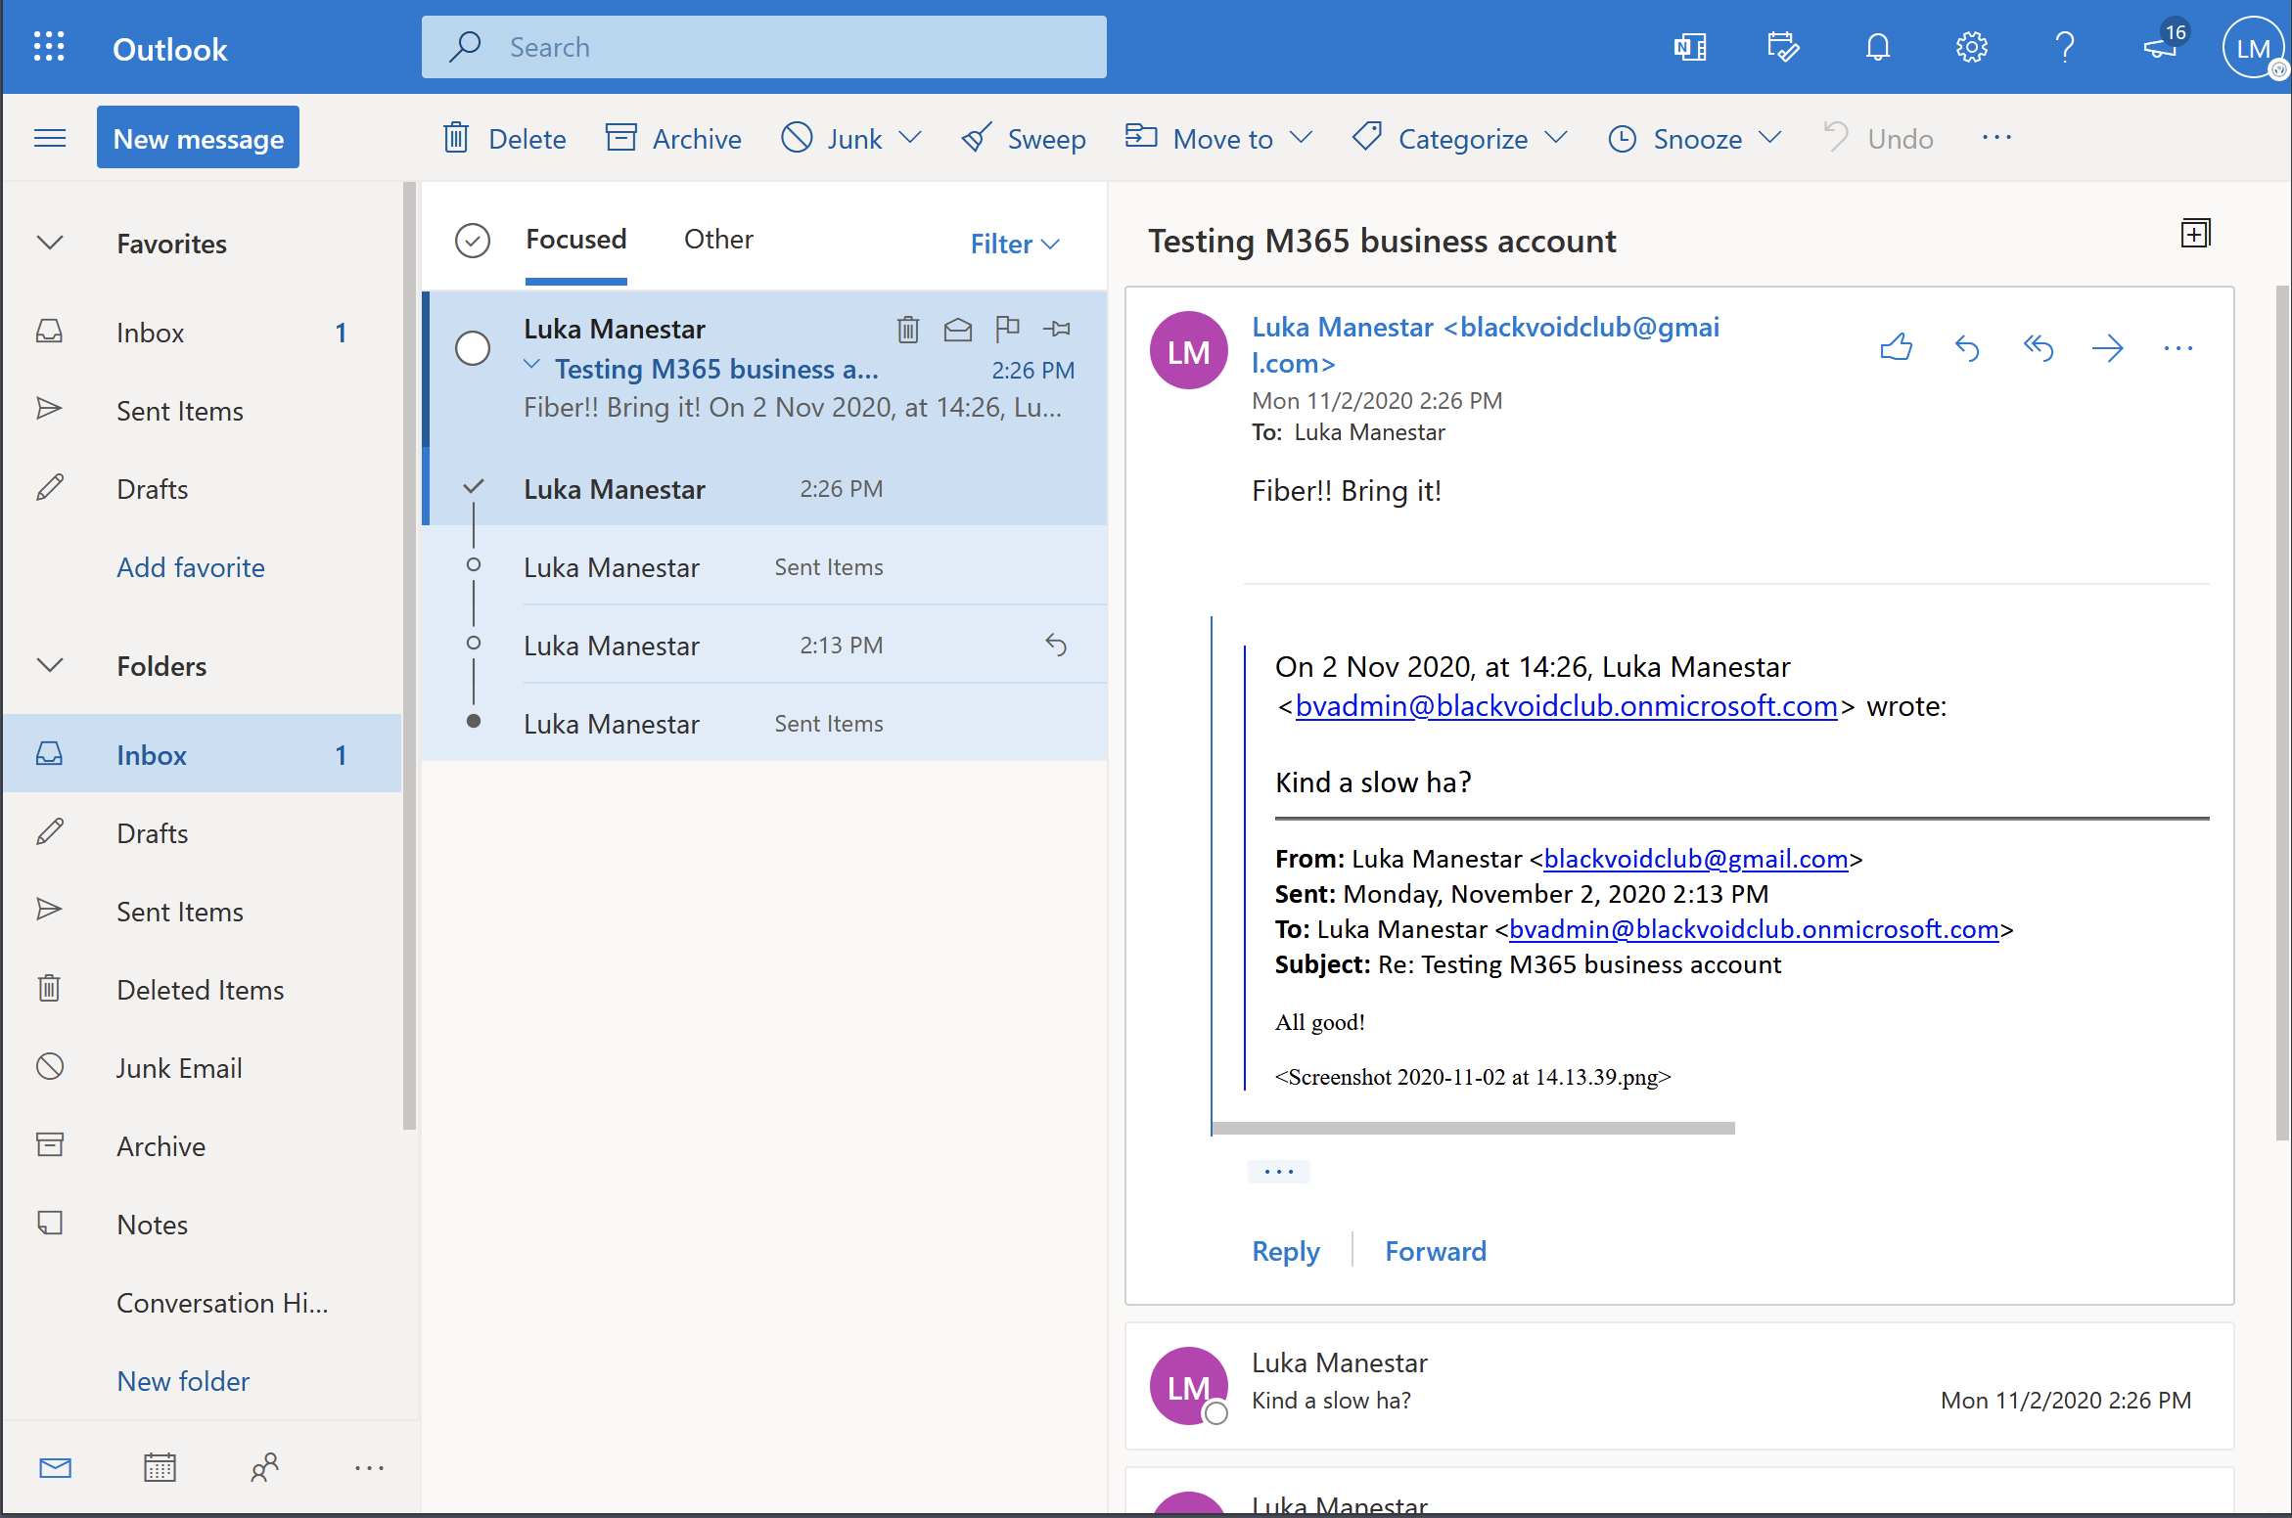Show hidden message content dots
Screen dimensions: 2292x1518
pos(1278,1171)
